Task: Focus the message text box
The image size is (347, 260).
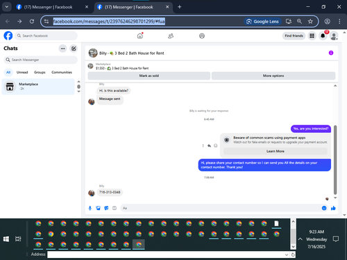Action: coord(220,208)
